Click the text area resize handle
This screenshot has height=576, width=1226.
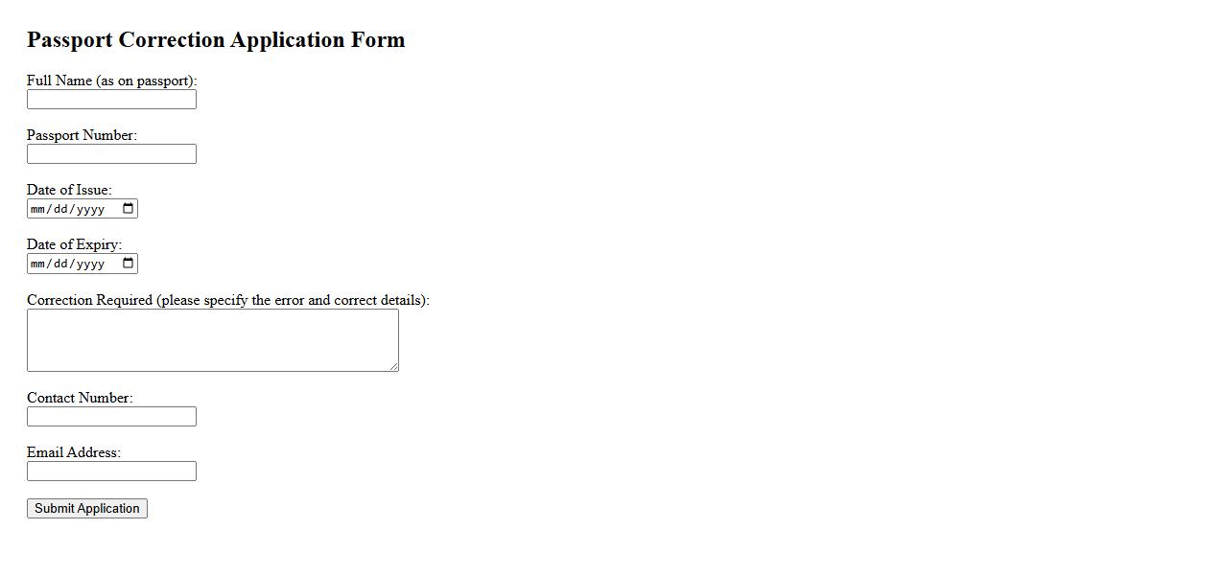click(x=393, y=366)
